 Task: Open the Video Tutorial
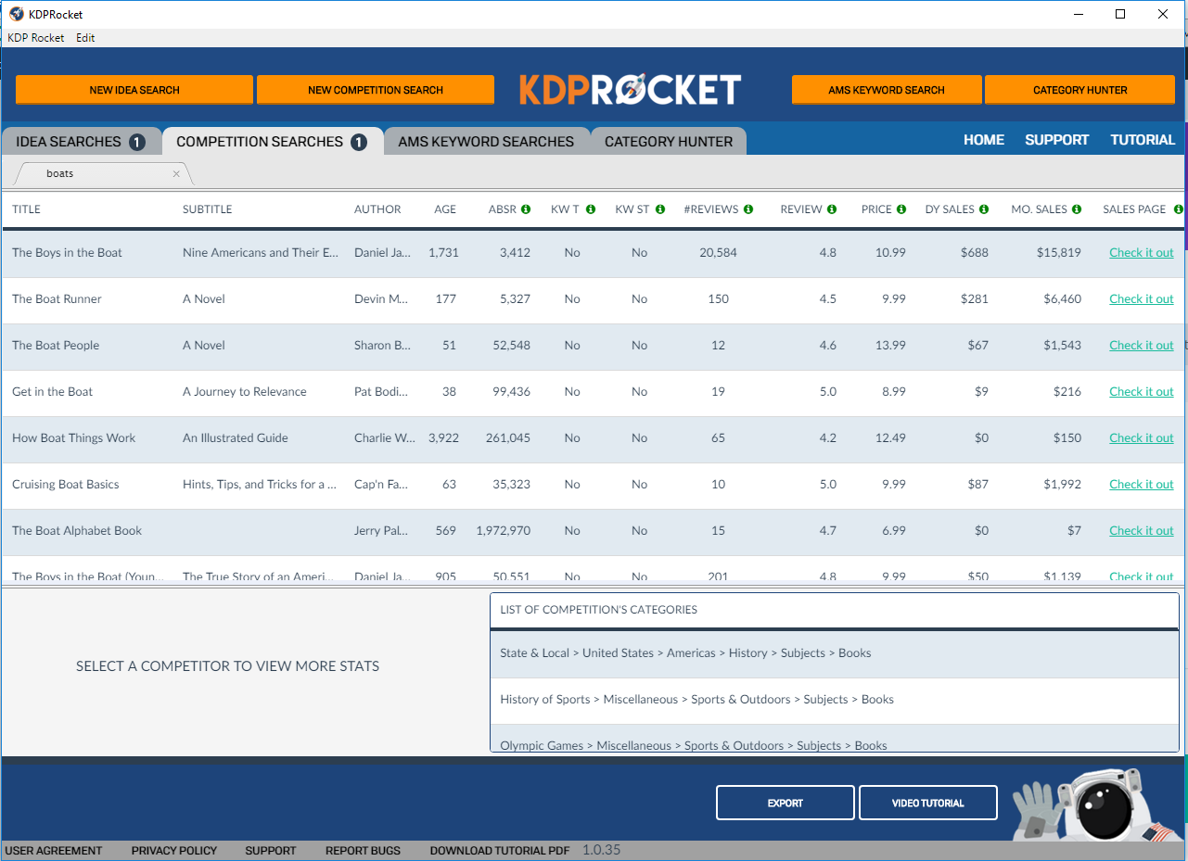point(928,803)
